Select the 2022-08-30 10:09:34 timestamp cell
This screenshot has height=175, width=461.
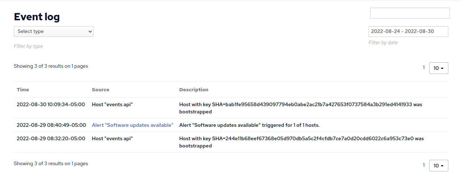(x=51, y=104)
